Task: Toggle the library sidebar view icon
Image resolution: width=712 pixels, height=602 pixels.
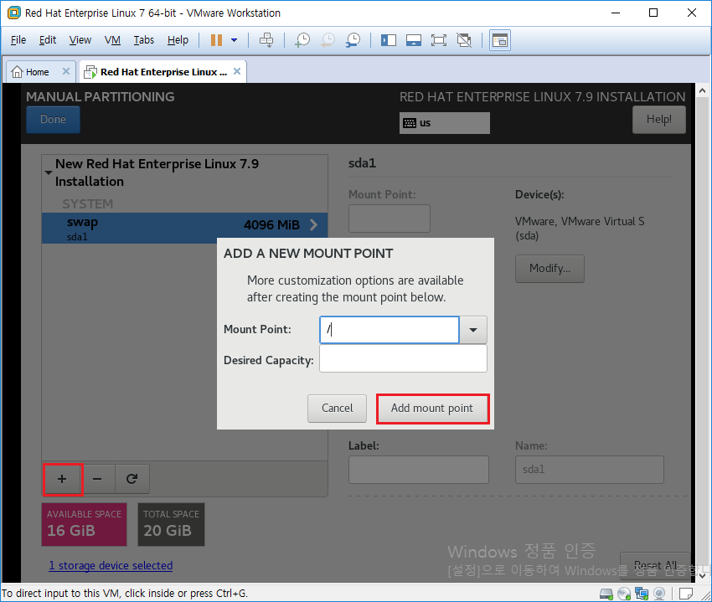Action: (388, 40)
